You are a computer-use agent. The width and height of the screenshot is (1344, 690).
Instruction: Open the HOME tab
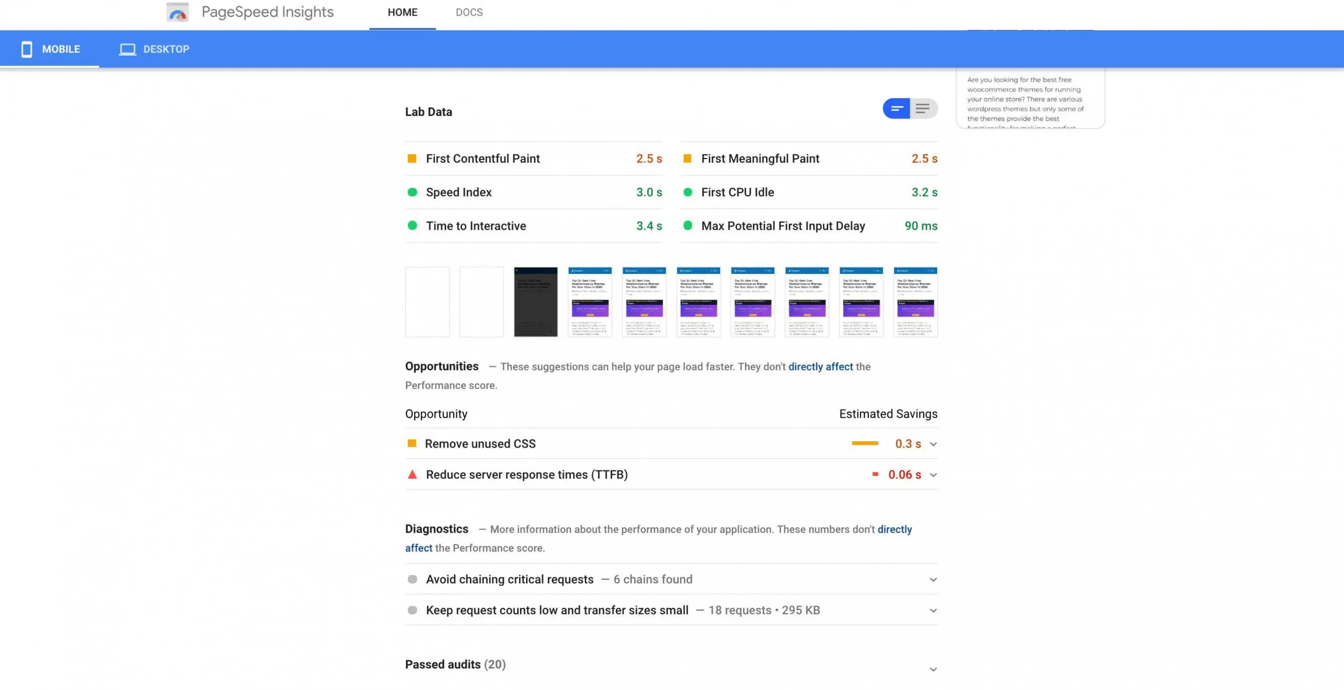402,12
